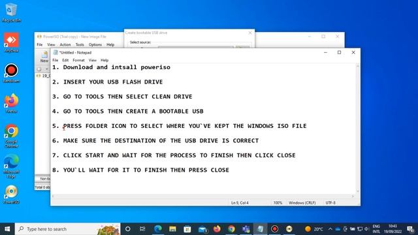The image size is (418, 235).
Task: Launch Firefox from the taskbar
Action: (x=217, y=229)
